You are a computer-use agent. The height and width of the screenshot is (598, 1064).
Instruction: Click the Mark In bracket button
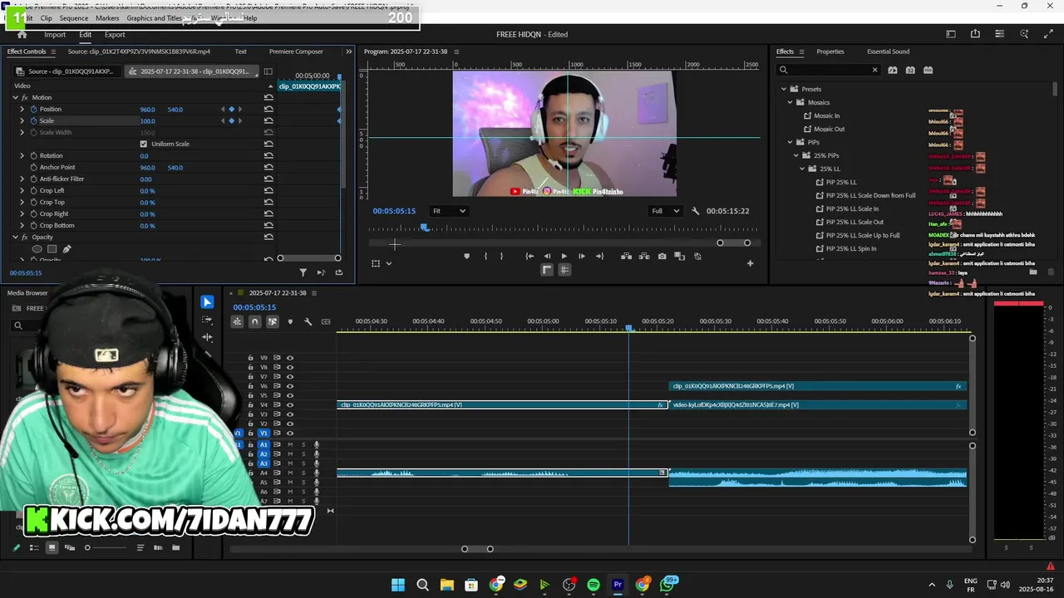485,257
